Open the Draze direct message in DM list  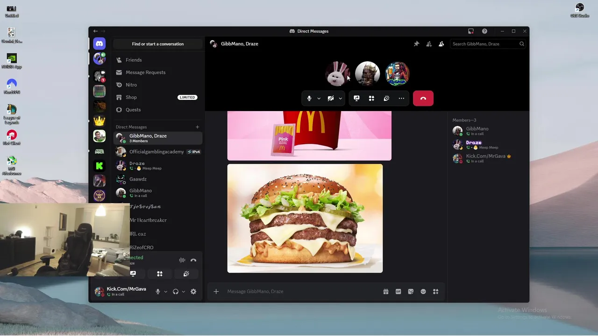(157, 166)
